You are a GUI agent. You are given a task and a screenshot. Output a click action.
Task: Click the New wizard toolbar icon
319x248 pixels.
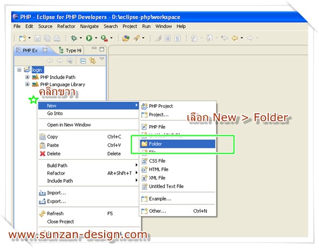23,38
